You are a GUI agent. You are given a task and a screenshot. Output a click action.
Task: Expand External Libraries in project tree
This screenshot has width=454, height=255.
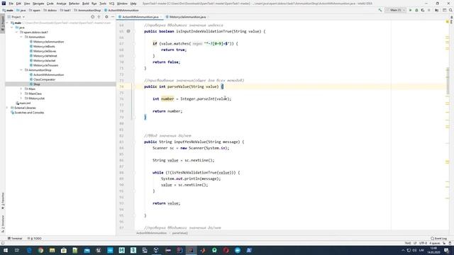click(7, 108)
